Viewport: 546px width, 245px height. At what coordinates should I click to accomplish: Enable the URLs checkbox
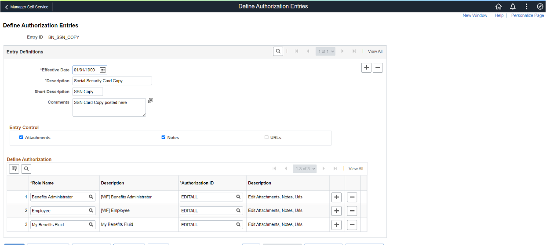click(x=266, y=137)
